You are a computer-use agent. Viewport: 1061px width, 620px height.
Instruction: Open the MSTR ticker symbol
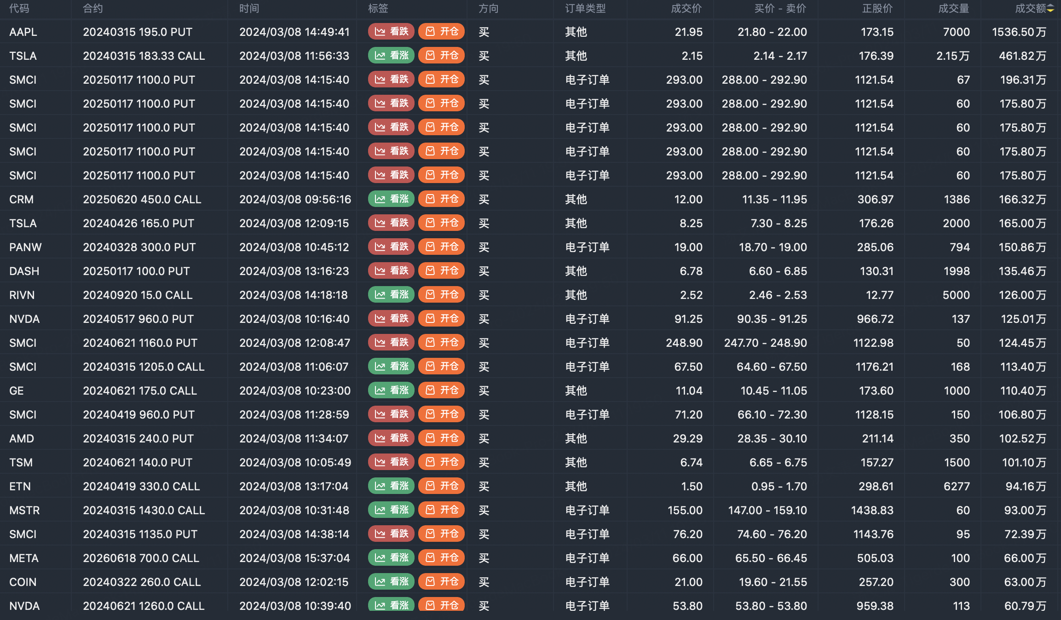click(x=24, y=510)
